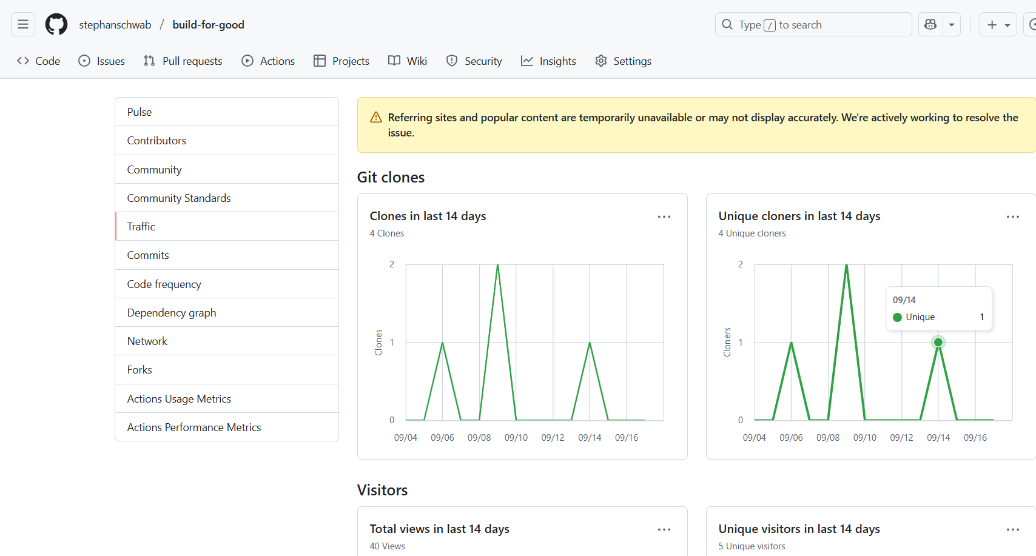Viewport: 1036px width, 556px height.
Task: Open the Security shield tab
Action: tap(474, 61)
